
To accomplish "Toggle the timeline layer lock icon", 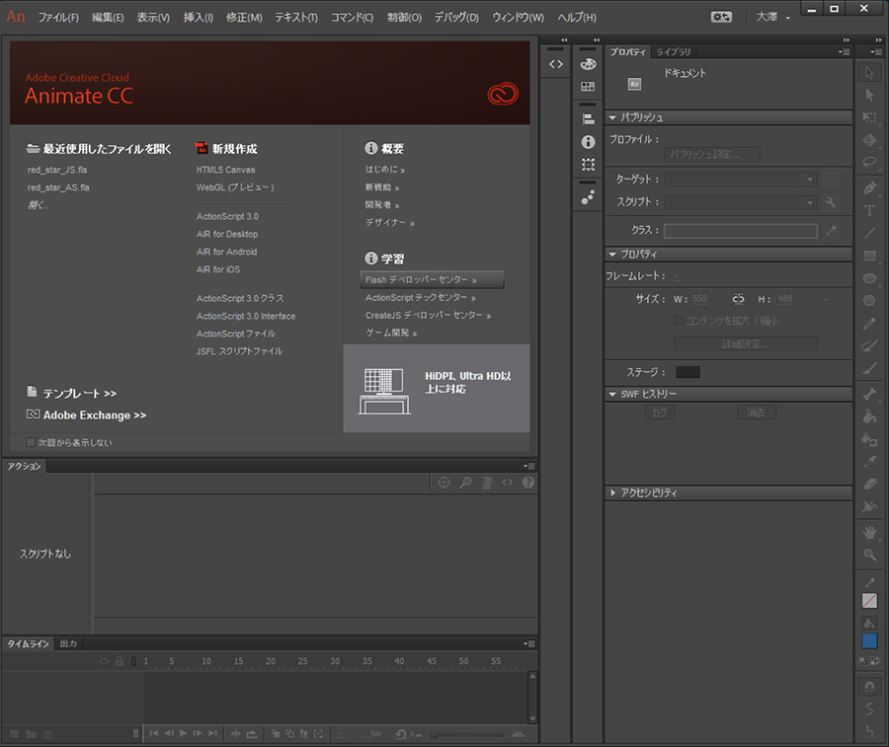I will (x=120, y=661).
